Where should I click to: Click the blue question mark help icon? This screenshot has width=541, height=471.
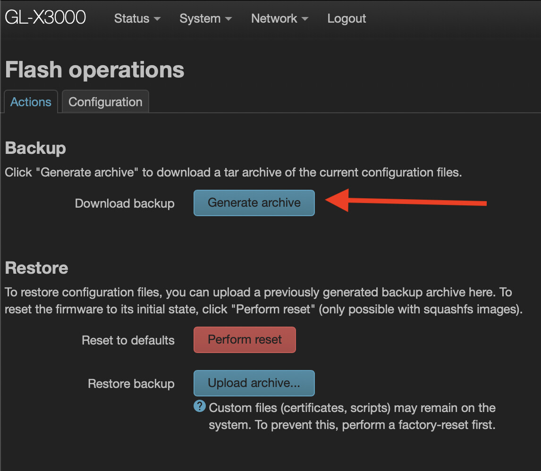200,406
